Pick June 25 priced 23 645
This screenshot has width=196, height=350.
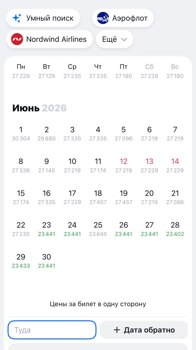coord(98,228)
